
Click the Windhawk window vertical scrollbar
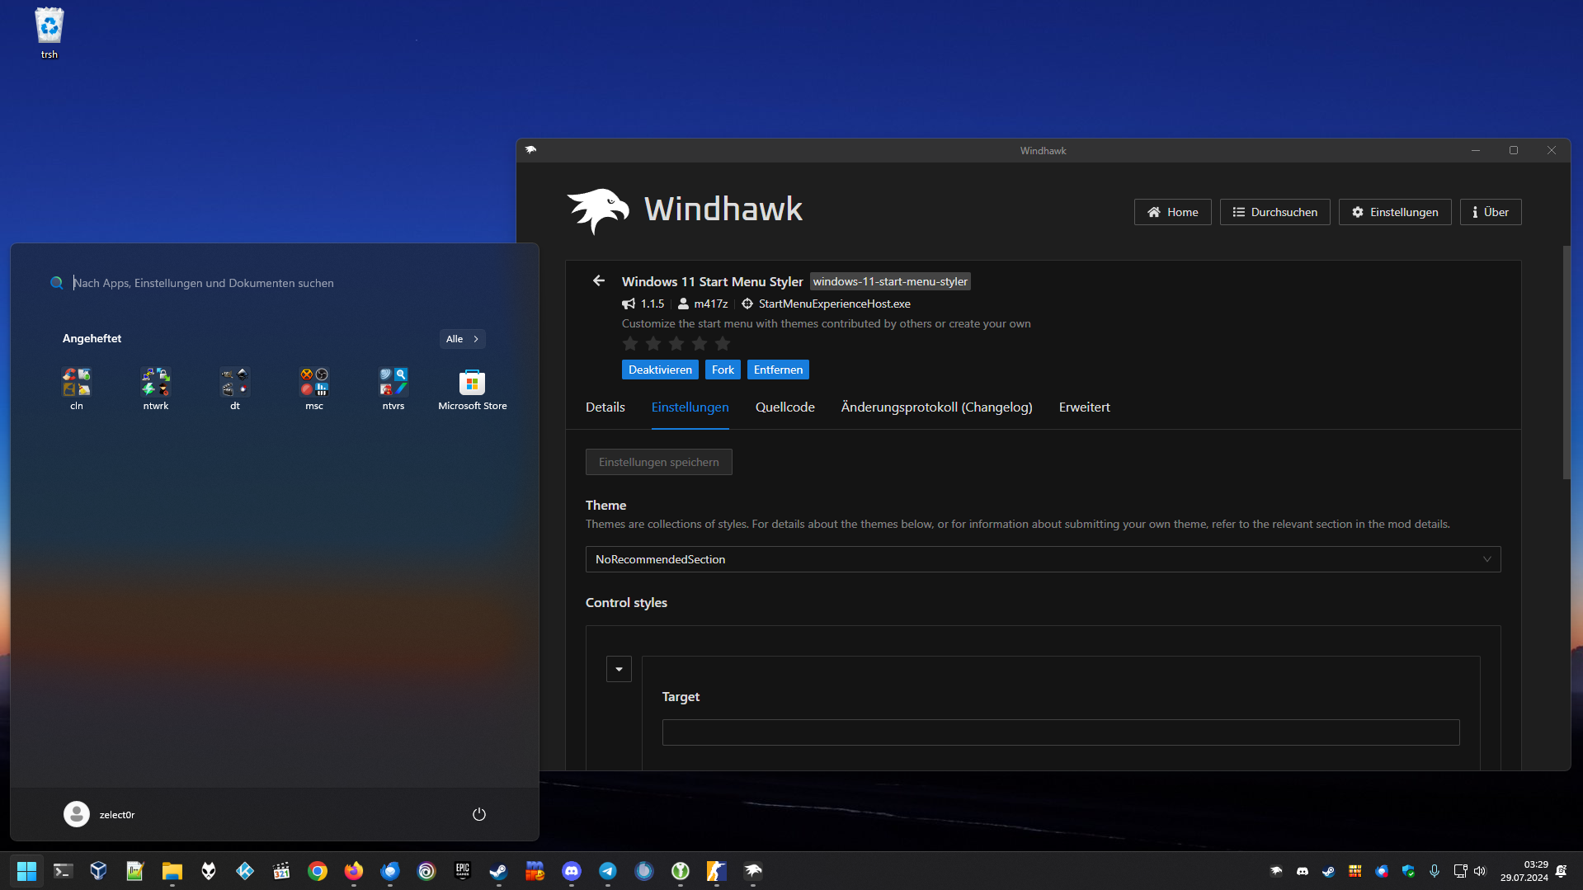point(1566,362)
